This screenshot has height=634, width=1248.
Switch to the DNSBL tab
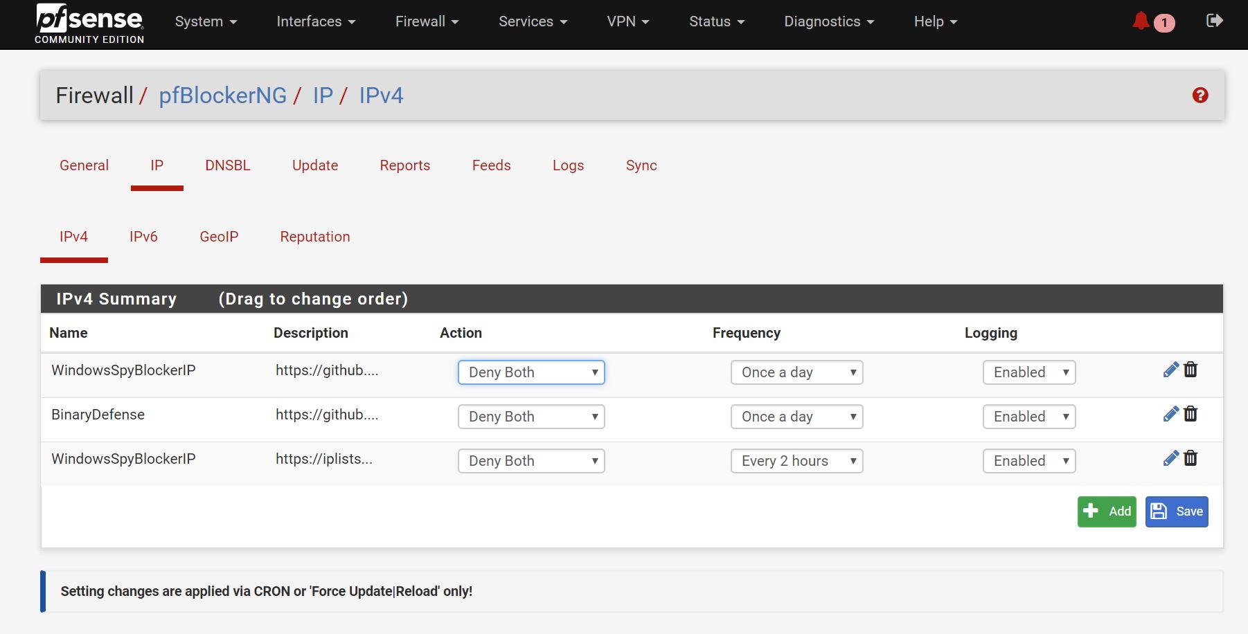point(228,165)
